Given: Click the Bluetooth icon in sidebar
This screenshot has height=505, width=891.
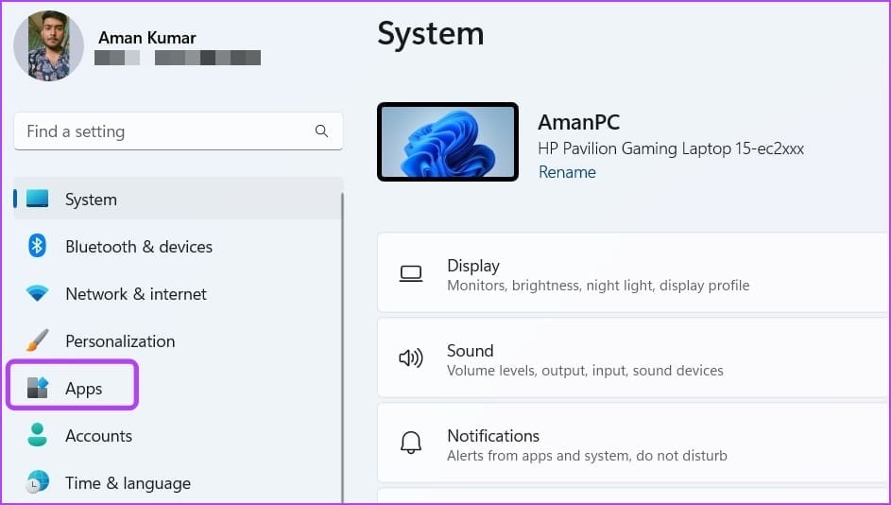Looking at the screenshot, I should [37, 246].
